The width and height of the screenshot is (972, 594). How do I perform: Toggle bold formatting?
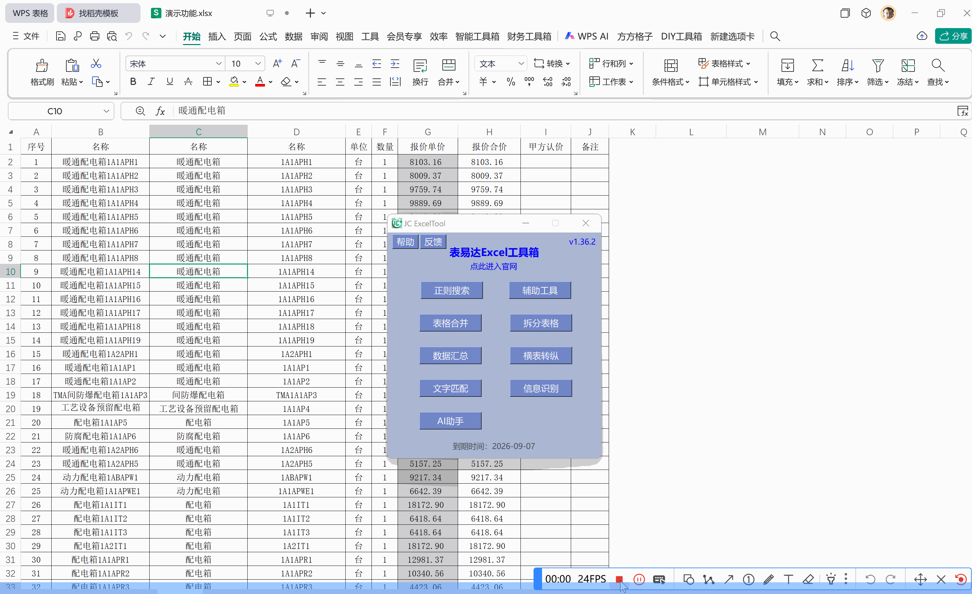click(x=133, y=82)
